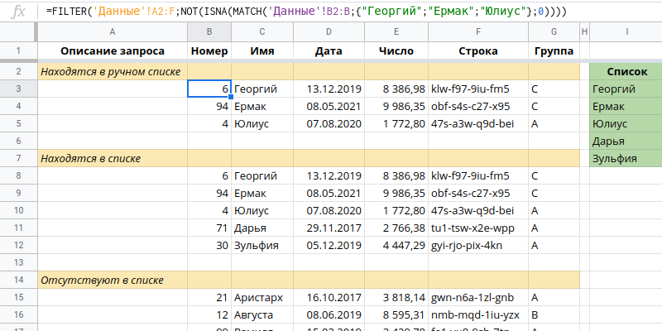Click the 'Описание запроса' header cell
Screen dimensions: 662x331
tap(112, 51)
